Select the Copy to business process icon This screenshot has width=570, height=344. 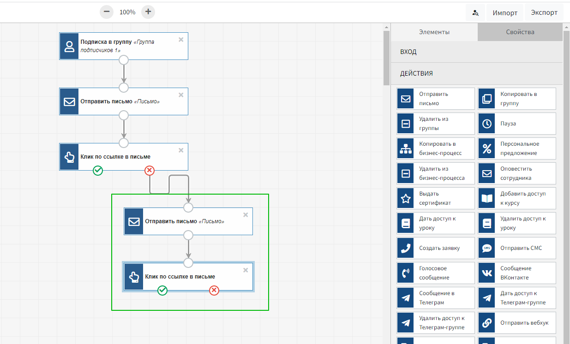[x=406, y=148]
